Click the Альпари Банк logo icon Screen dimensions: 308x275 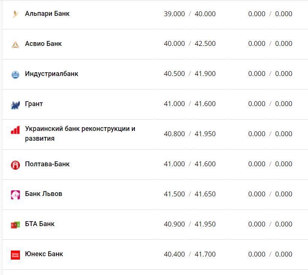click(x=15, y=14)
